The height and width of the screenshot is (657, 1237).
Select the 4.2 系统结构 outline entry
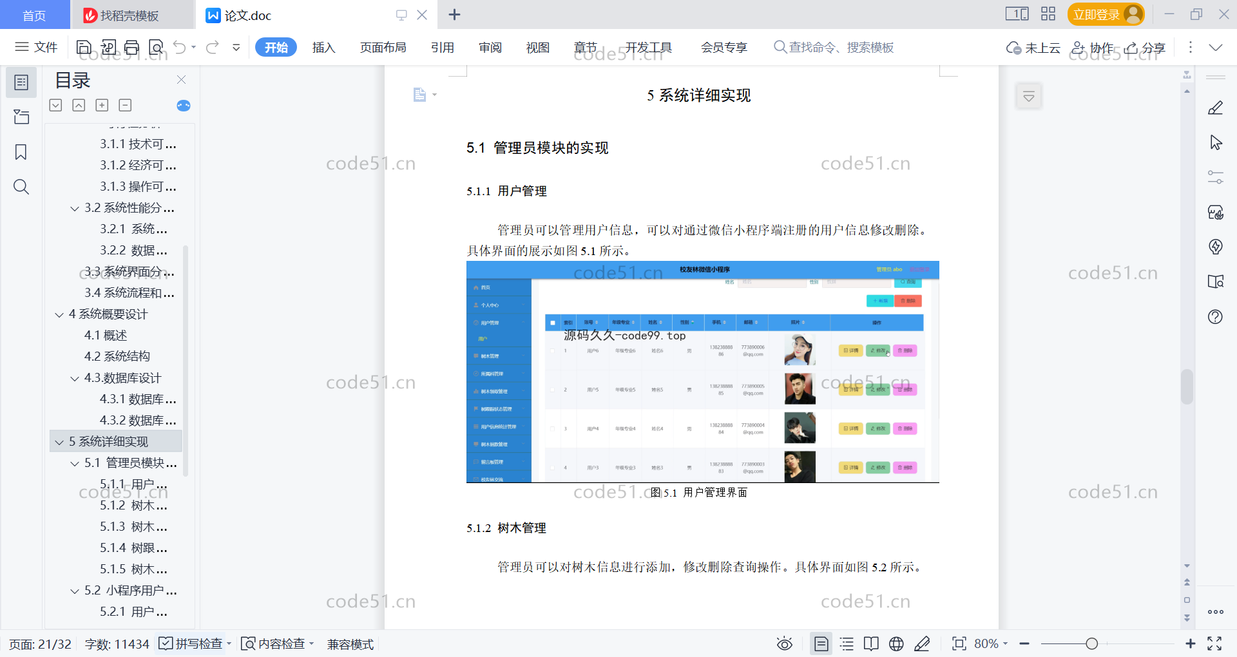point(117,356)
